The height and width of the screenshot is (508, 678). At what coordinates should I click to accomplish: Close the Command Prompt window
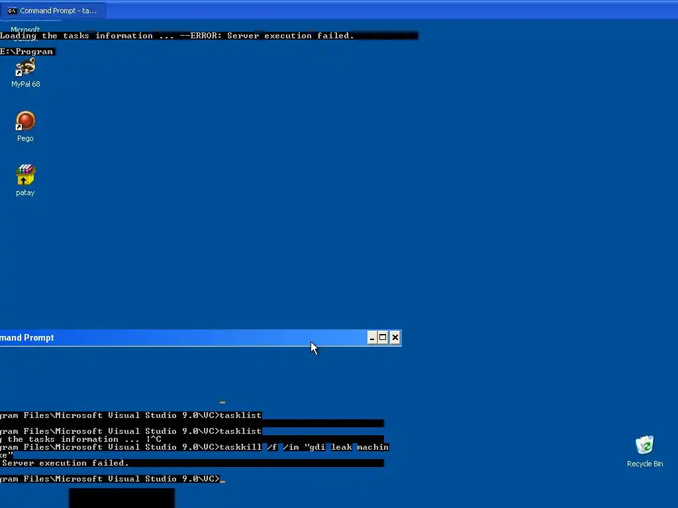(395, 337)
